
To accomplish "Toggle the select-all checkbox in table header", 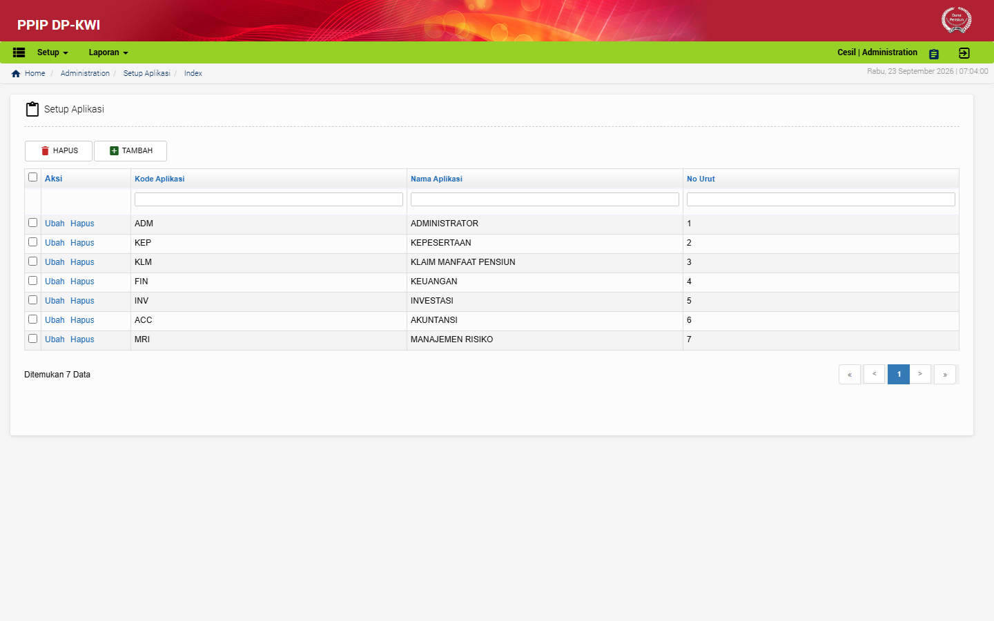I will point(32,177).
